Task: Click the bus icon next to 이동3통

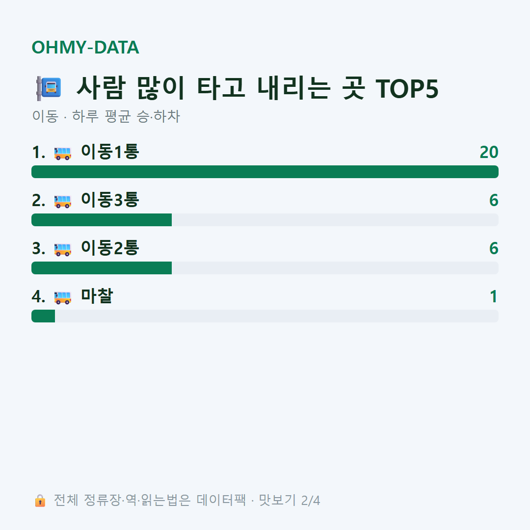Action: tap(63, 201)
